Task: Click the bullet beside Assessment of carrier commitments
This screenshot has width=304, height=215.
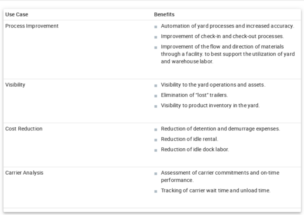Action: tap(155, 174)
